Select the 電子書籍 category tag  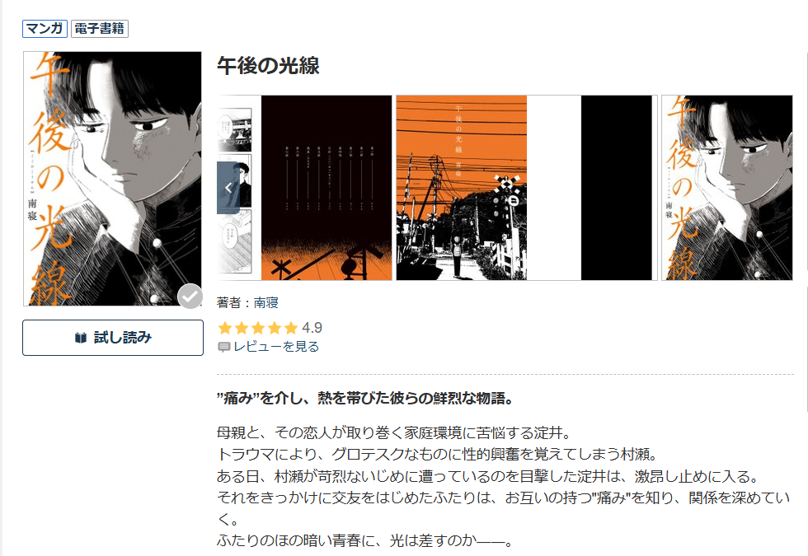point(100,28)
